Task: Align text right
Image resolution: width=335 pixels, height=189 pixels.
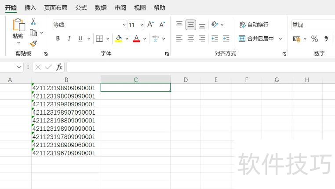Action: [202, 38]
